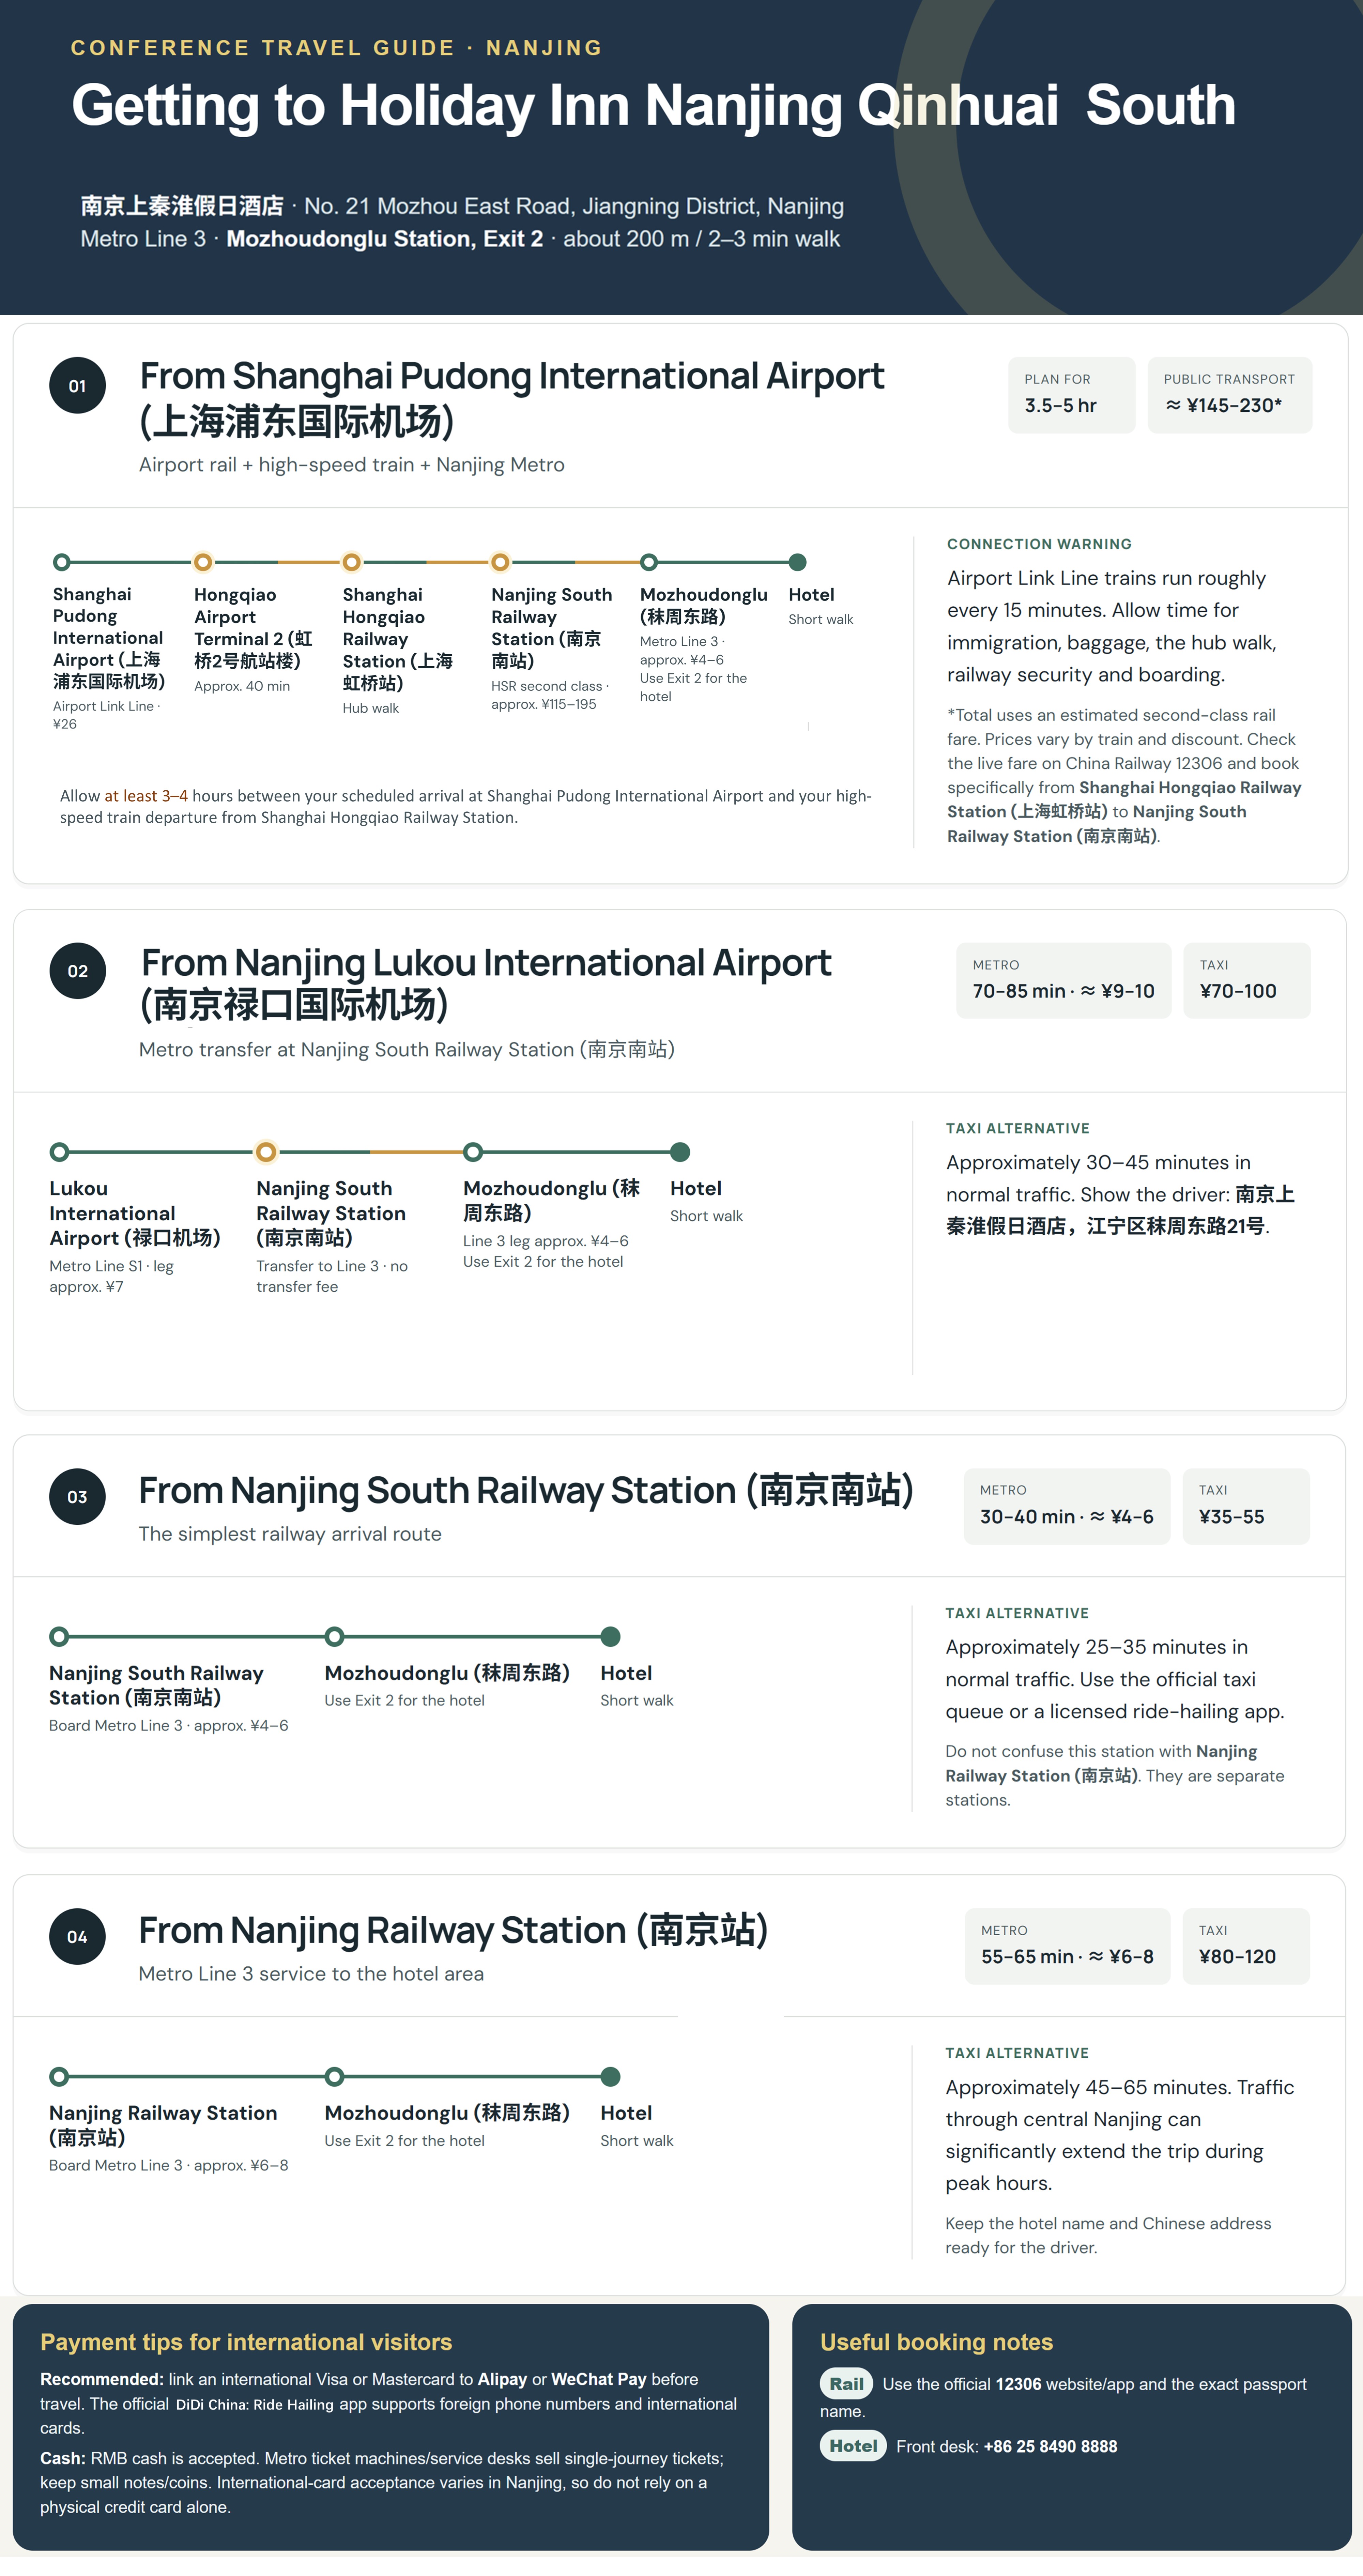
Task: Click the bold "12306" in booking notes
Action: point(1019,2384)
